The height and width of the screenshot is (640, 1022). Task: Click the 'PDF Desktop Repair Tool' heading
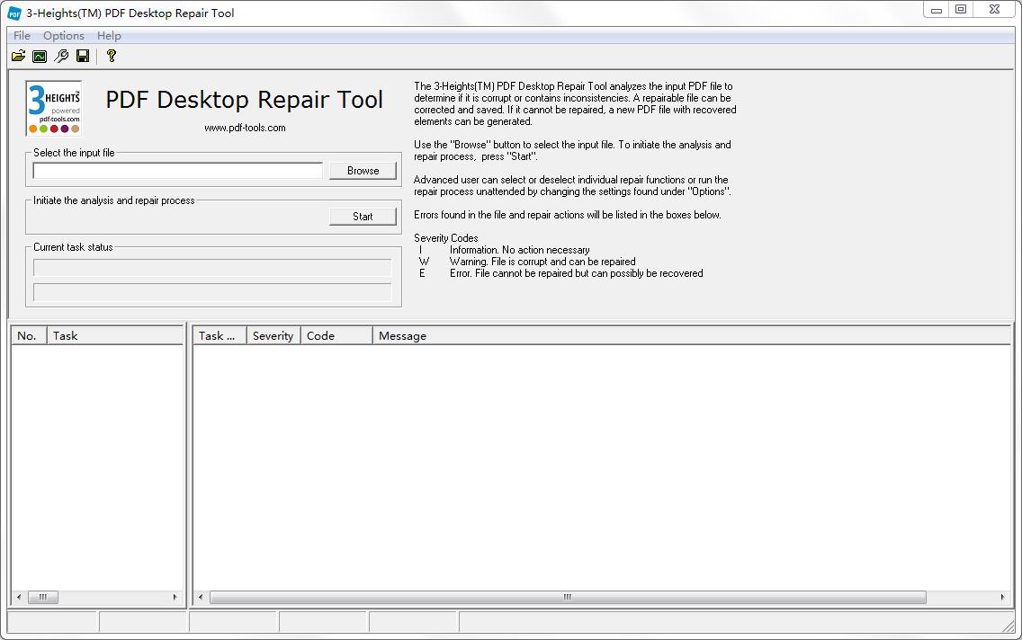245,101
